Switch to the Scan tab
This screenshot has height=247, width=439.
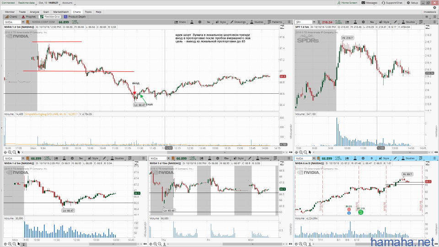pos(46,12)
